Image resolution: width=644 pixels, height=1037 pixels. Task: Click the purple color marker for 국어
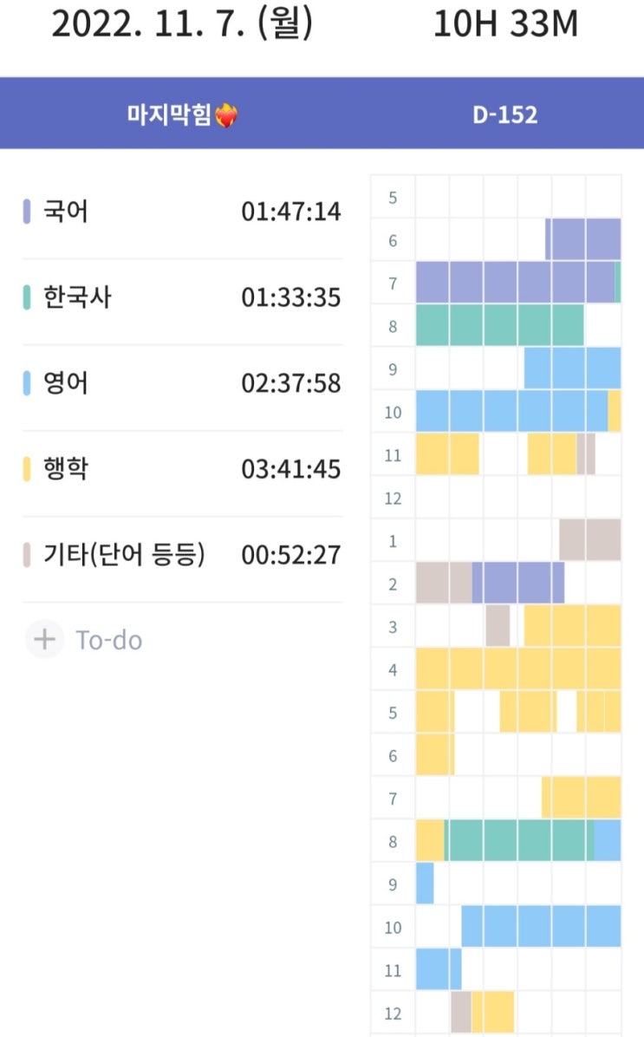[27, 212]
